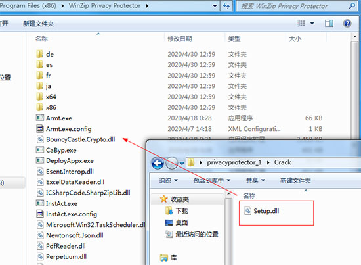Click the search magnifier icon

[x=352, y=6]
